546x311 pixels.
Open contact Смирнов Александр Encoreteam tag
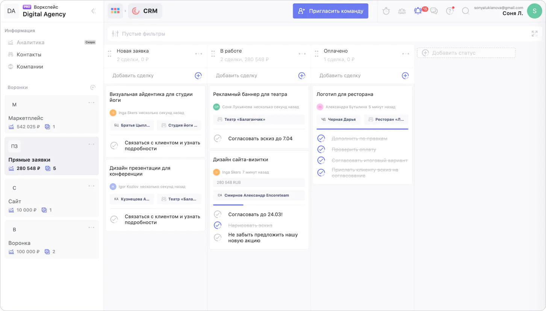click(259, 195)
